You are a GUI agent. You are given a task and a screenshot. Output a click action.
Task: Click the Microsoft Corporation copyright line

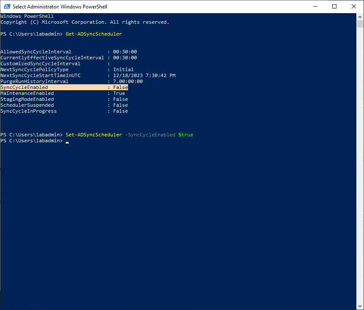click(85, 22)
